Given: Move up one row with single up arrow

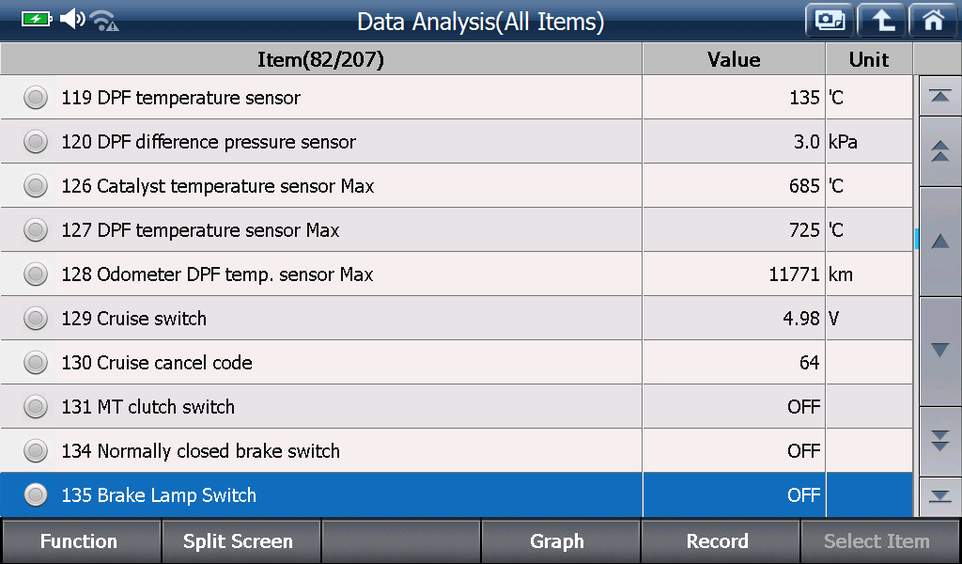Looking at the screenshot, I should click(x=939, y=242).
